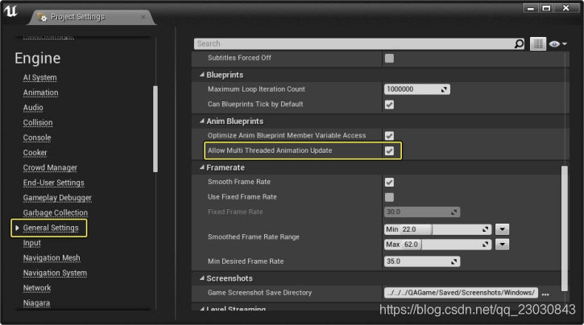The width and height of the screenshot is (584, 325).
Task: Click the spinner arrow of Max 62.0 field
Action: pos(485,245)
